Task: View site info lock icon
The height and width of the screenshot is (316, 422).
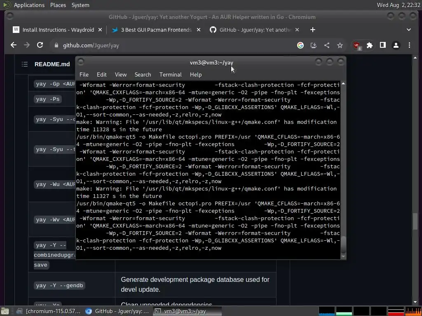Action: click(56, 45)
